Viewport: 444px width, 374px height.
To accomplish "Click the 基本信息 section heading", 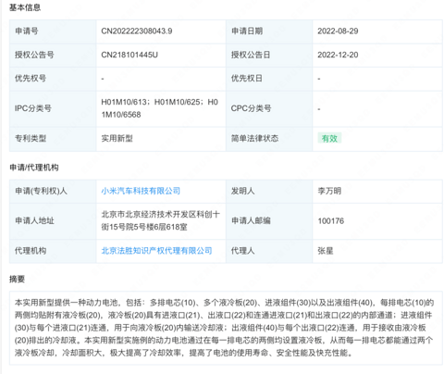I will [x=25, y=7].
